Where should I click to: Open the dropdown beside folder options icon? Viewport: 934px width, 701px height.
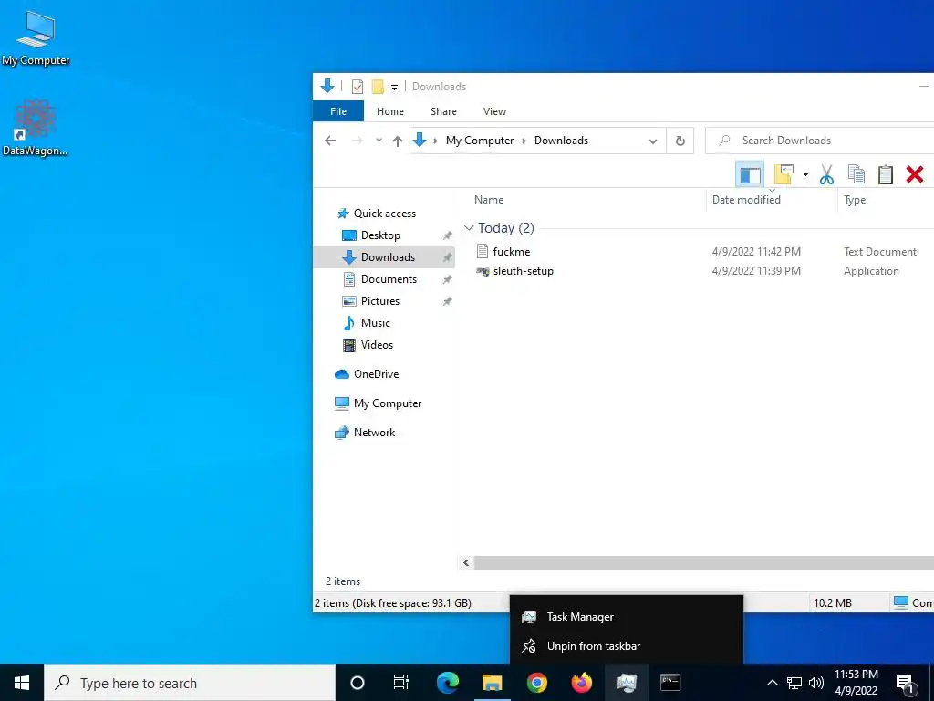coord(805,174)
